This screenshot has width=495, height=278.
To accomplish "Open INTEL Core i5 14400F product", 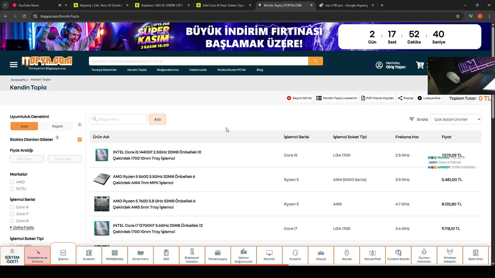I will point(157,155).
